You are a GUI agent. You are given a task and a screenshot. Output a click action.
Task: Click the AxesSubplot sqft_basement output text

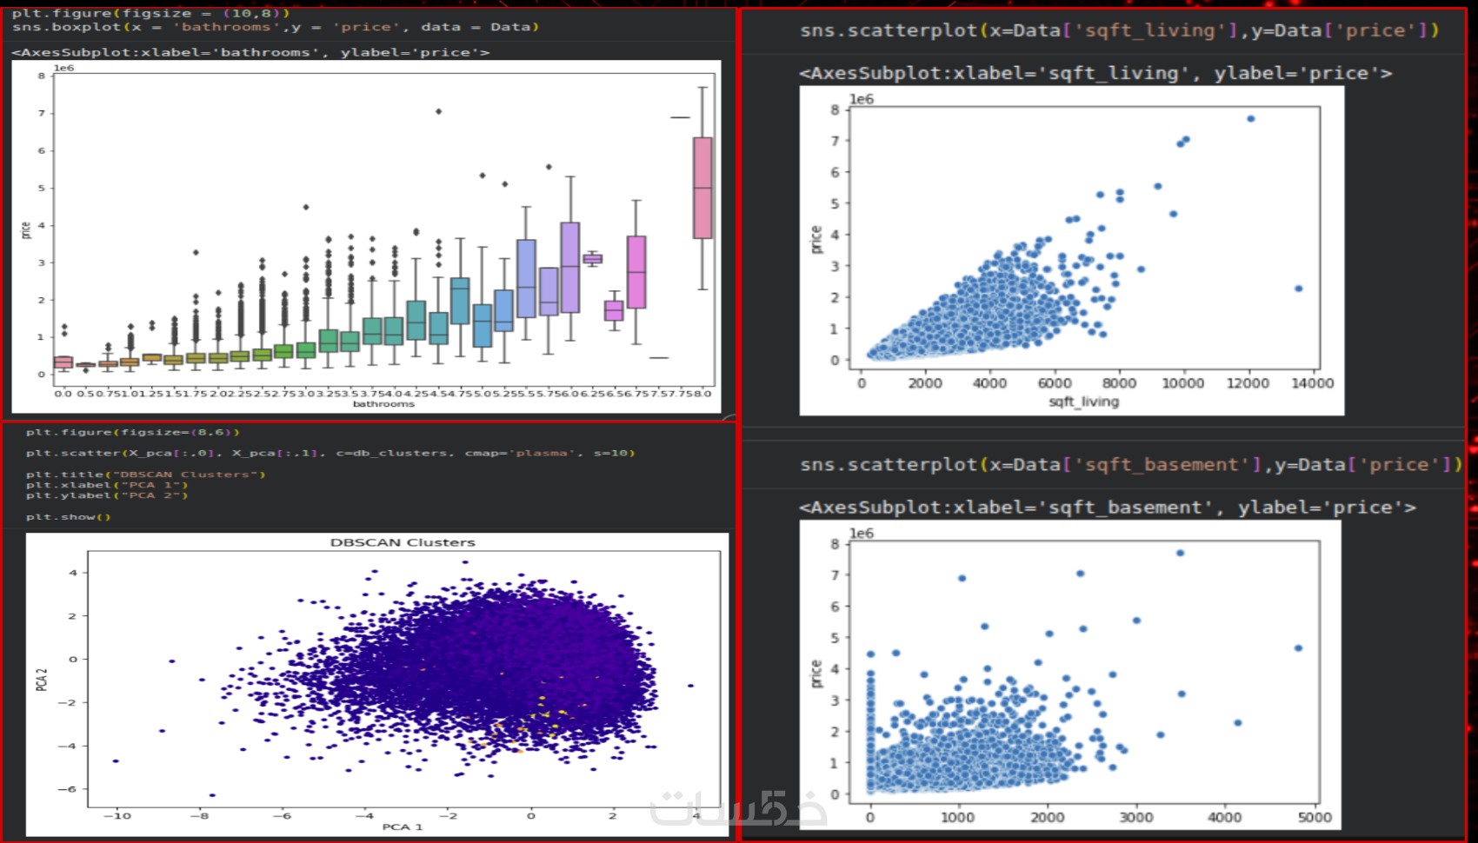[x=1108, y=508]
